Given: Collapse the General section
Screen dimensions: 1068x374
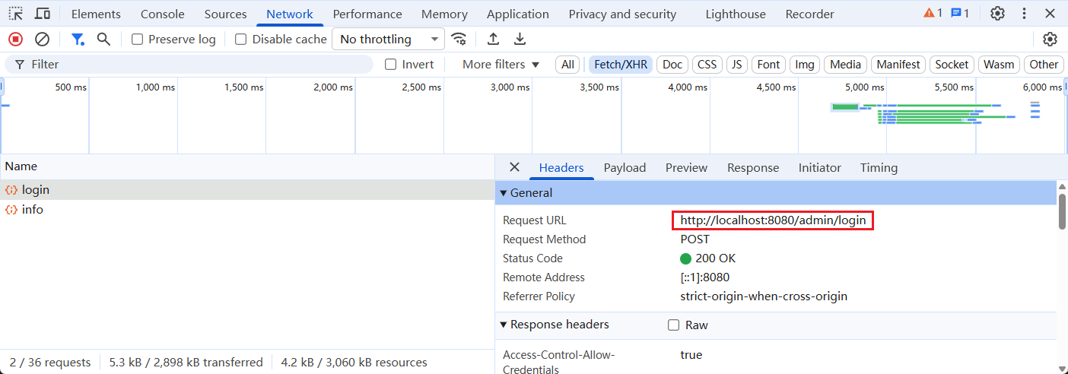Looking at the screenshot, I should [x=504, y=193].
